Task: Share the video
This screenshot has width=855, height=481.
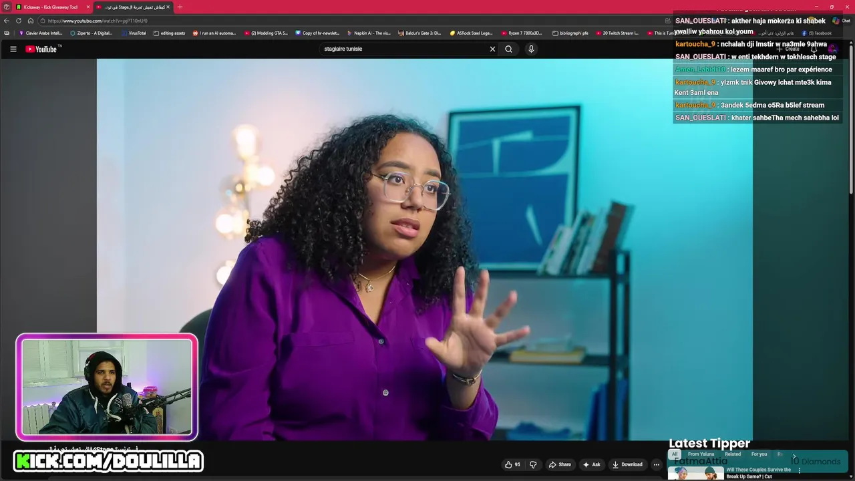Action: (x=560, y=464)
